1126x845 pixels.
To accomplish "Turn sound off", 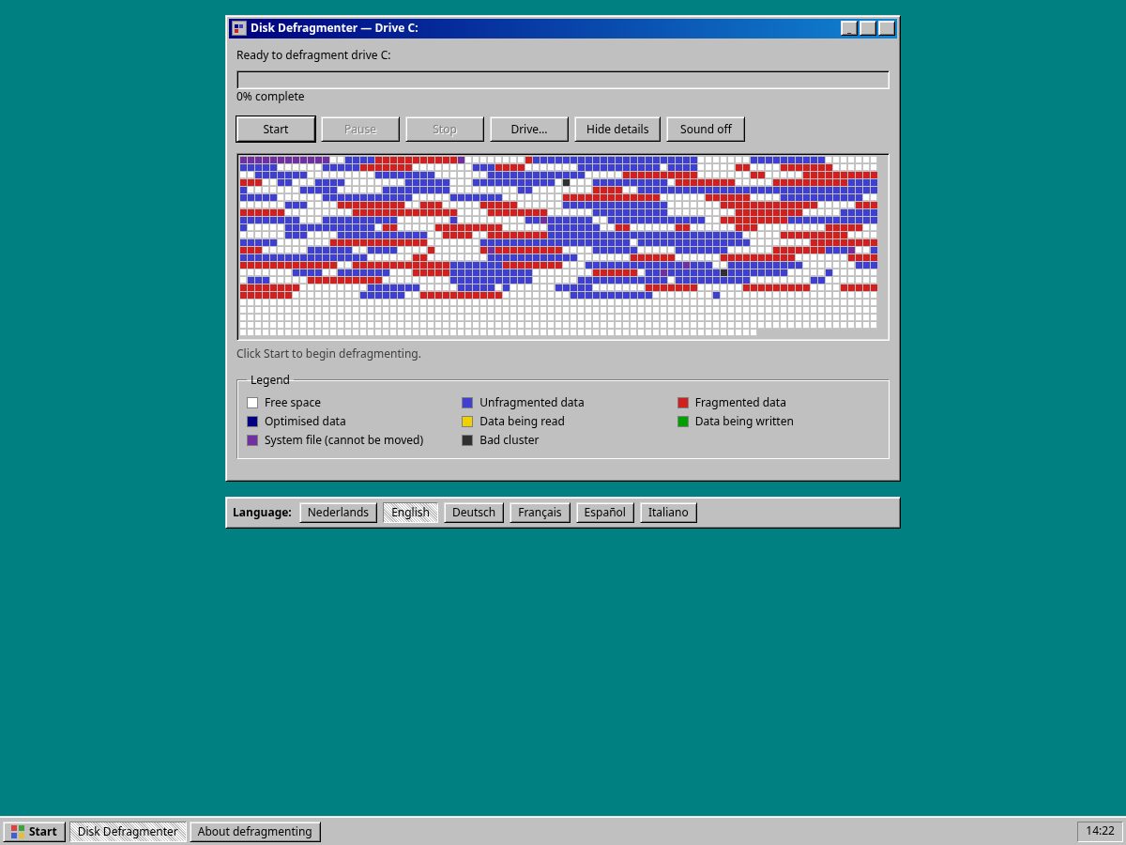I will pyautogui.click(x=706, y=129).
